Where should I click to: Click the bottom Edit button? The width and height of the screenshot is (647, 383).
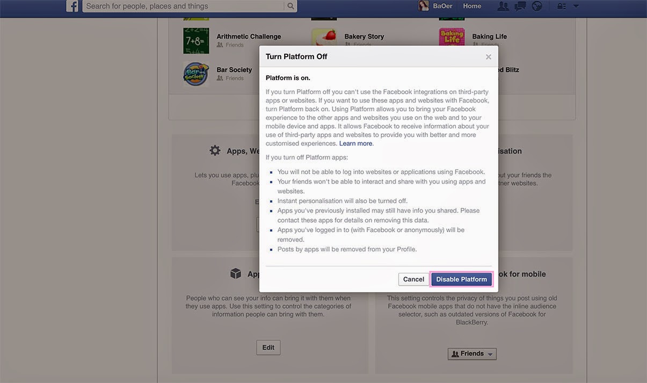tap(268, 348)
